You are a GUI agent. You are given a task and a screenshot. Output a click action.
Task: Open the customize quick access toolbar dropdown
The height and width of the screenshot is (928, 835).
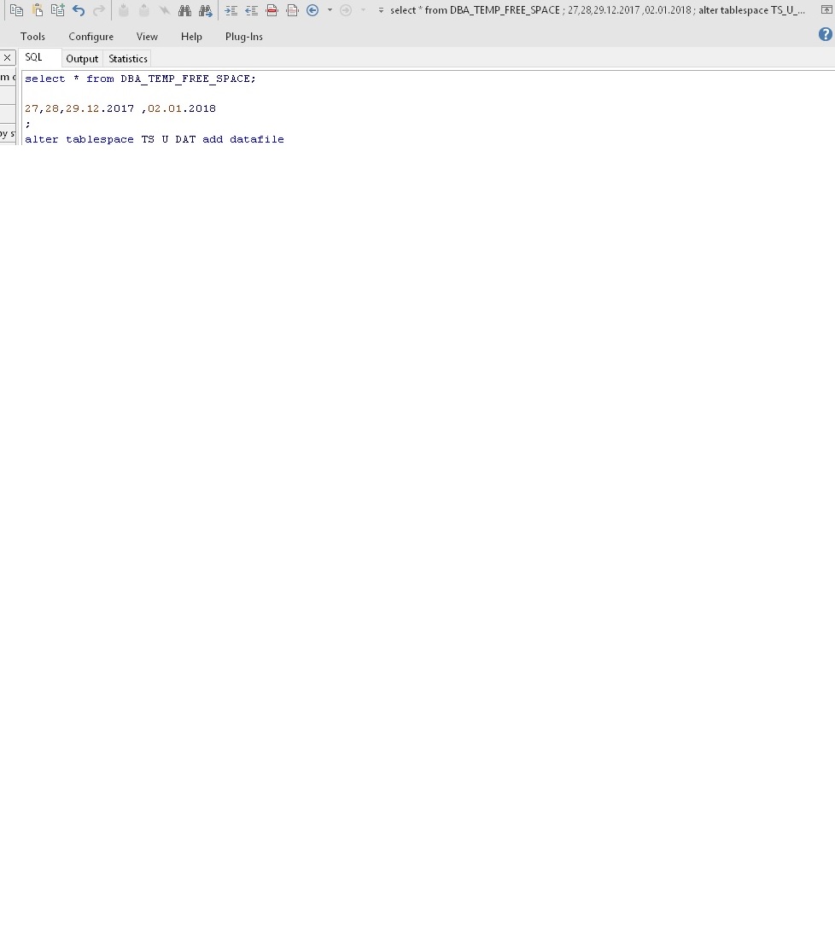(381, 10)
